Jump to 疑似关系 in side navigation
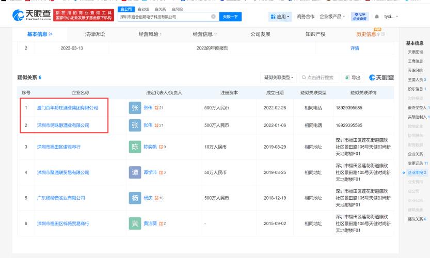Screen dimensions: 430x258 tap(417, 219)
